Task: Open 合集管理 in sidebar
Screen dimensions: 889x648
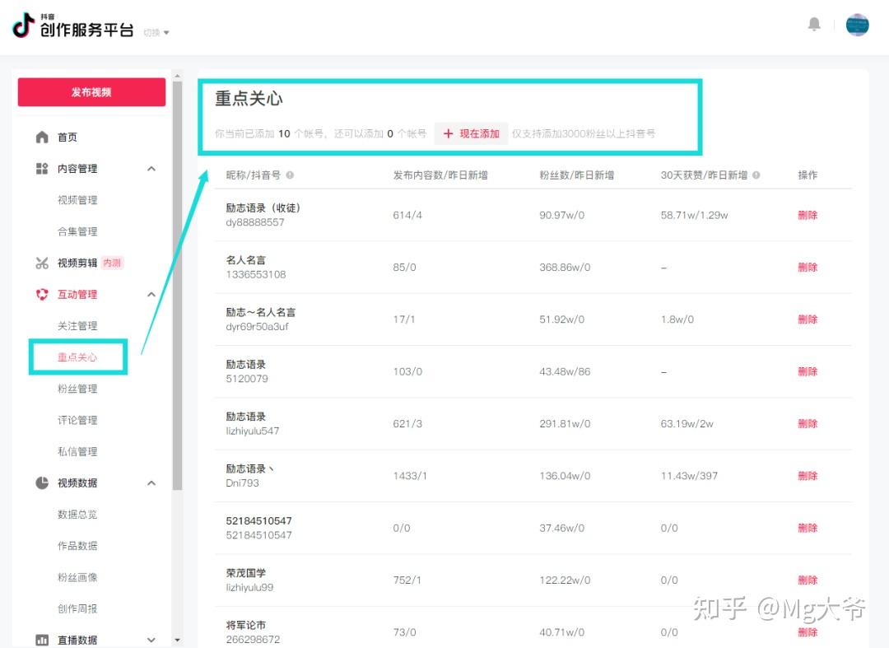Action: (x=77, y=231)
